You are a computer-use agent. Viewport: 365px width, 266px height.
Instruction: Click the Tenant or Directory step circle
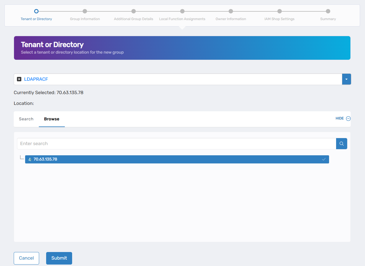pos(36,11)
